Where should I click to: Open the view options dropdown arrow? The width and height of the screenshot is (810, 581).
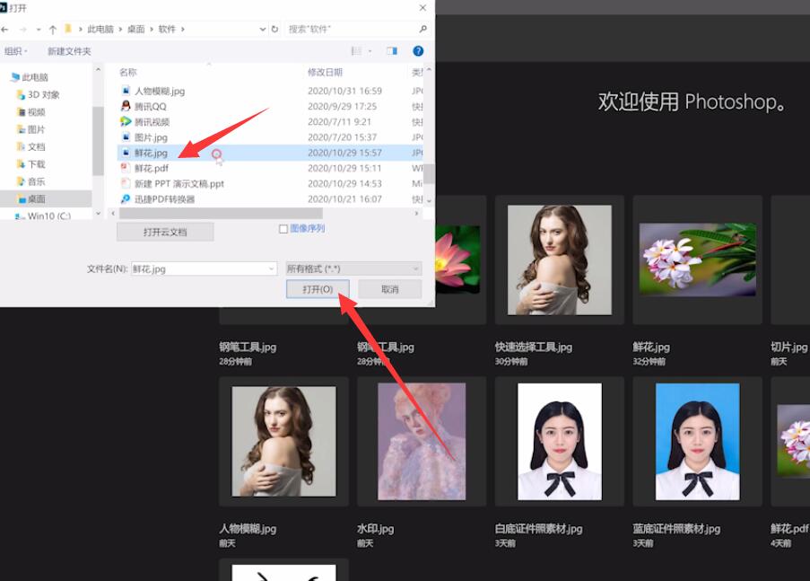click(370, 50)
